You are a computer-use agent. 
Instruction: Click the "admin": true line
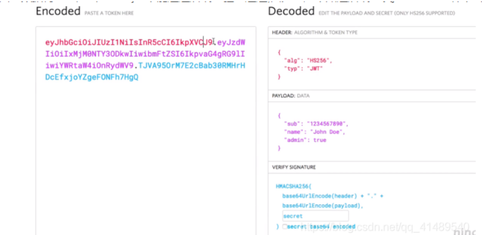[x=305, y=140]
